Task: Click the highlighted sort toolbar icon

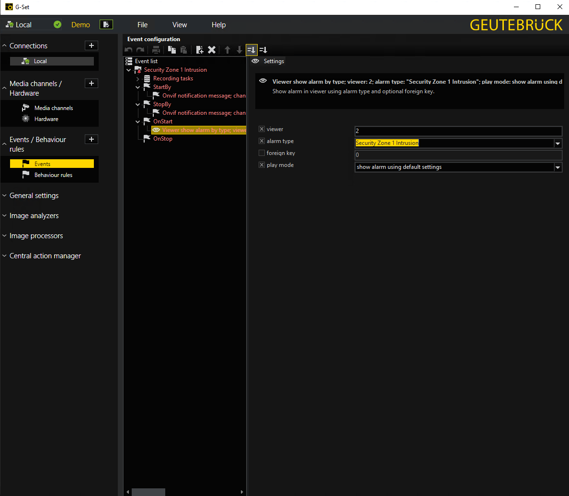Action: coord(251,50)
